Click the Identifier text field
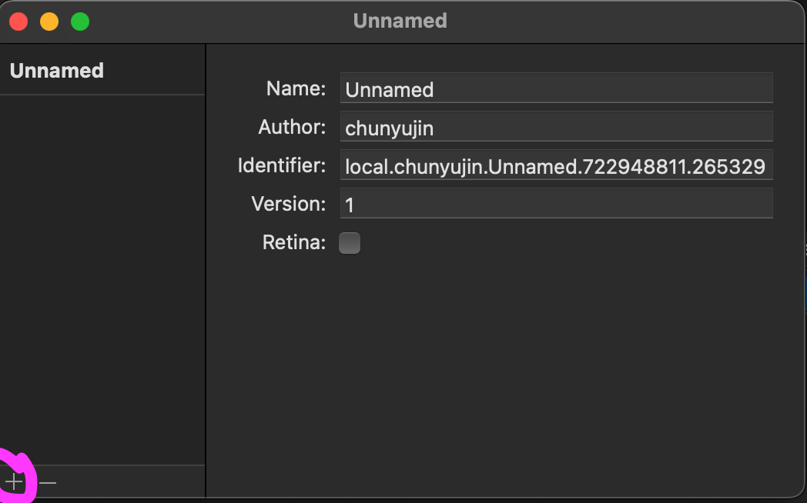The width and height of the screenshot is (807, 503). 555,165
